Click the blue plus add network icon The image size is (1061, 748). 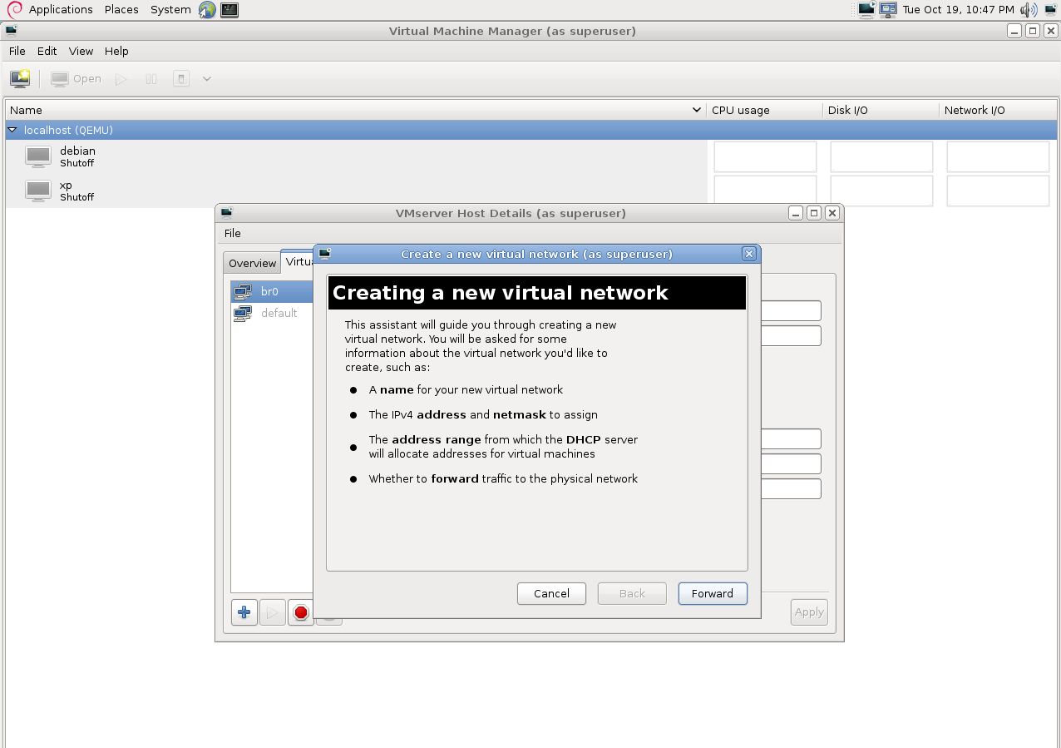click(244, 612)
